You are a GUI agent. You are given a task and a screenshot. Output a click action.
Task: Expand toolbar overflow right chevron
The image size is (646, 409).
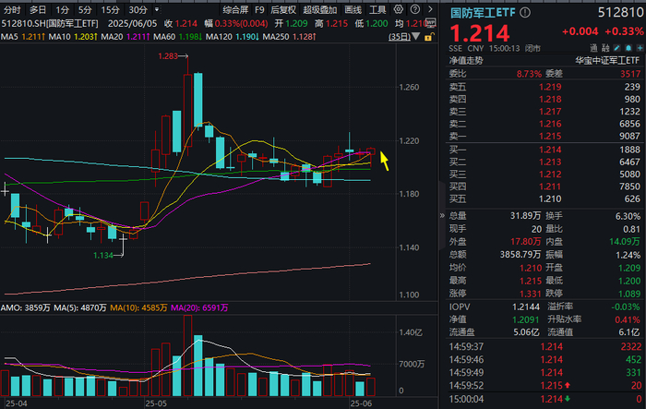[x=431, y=9]
